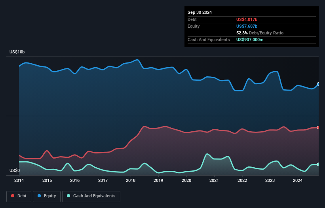Click the 2016 x-axis label
The image size is (325, 208).
coord(75,180)
